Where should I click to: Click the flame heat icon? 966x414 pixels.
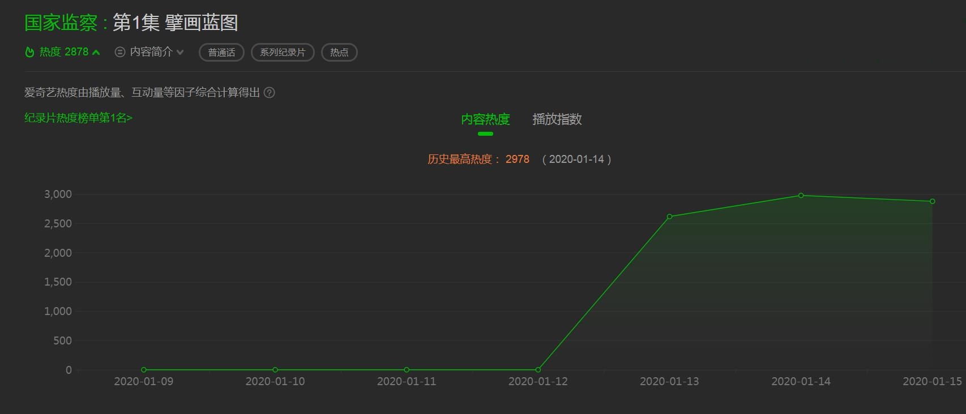[x=30, y=52]
